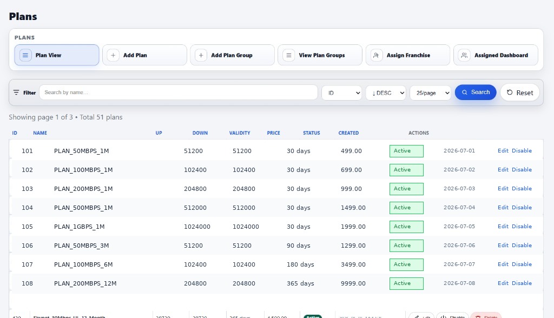Viewport: 554px width, 318px height.
Task: Click the plus icon beside Add Plan Group
Action: click(x=201, y=55)
